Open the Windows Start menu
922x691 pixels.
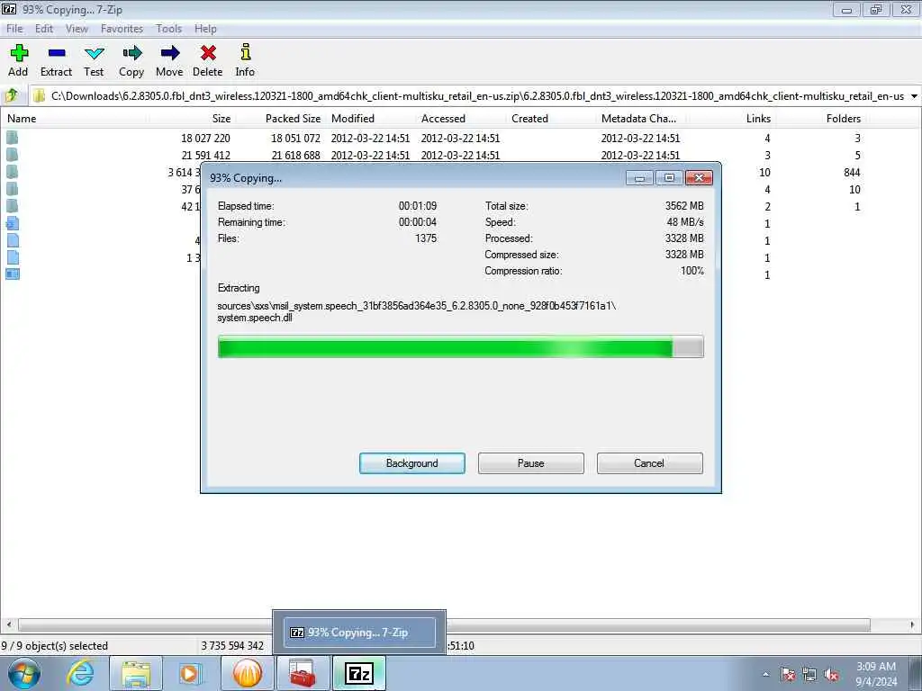coord(24,673)
